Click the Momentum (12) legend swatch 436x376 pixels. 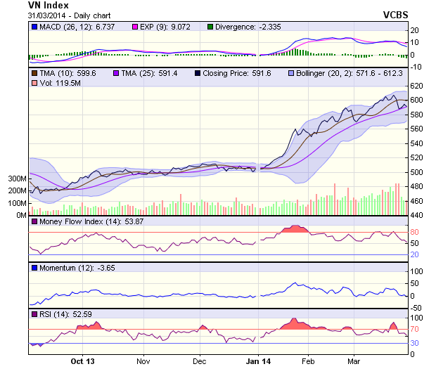coord(34,268)
